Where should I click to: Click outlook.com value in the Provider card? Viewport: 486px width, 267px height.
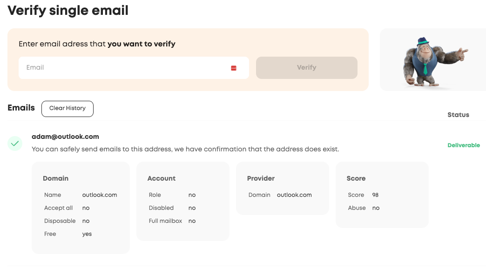294,195
